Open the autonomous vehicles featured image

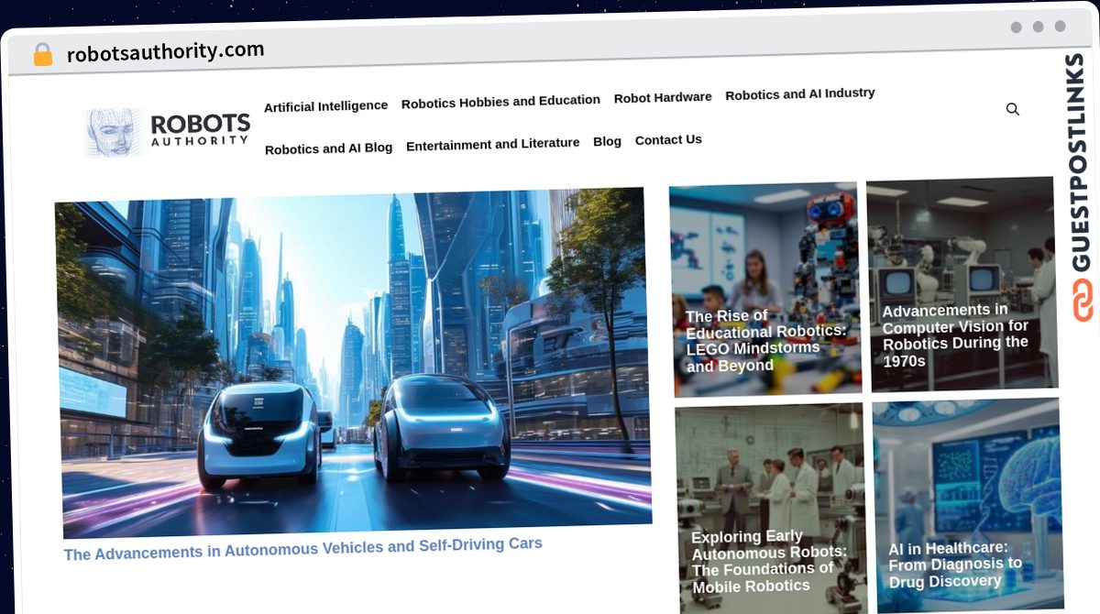353,363
